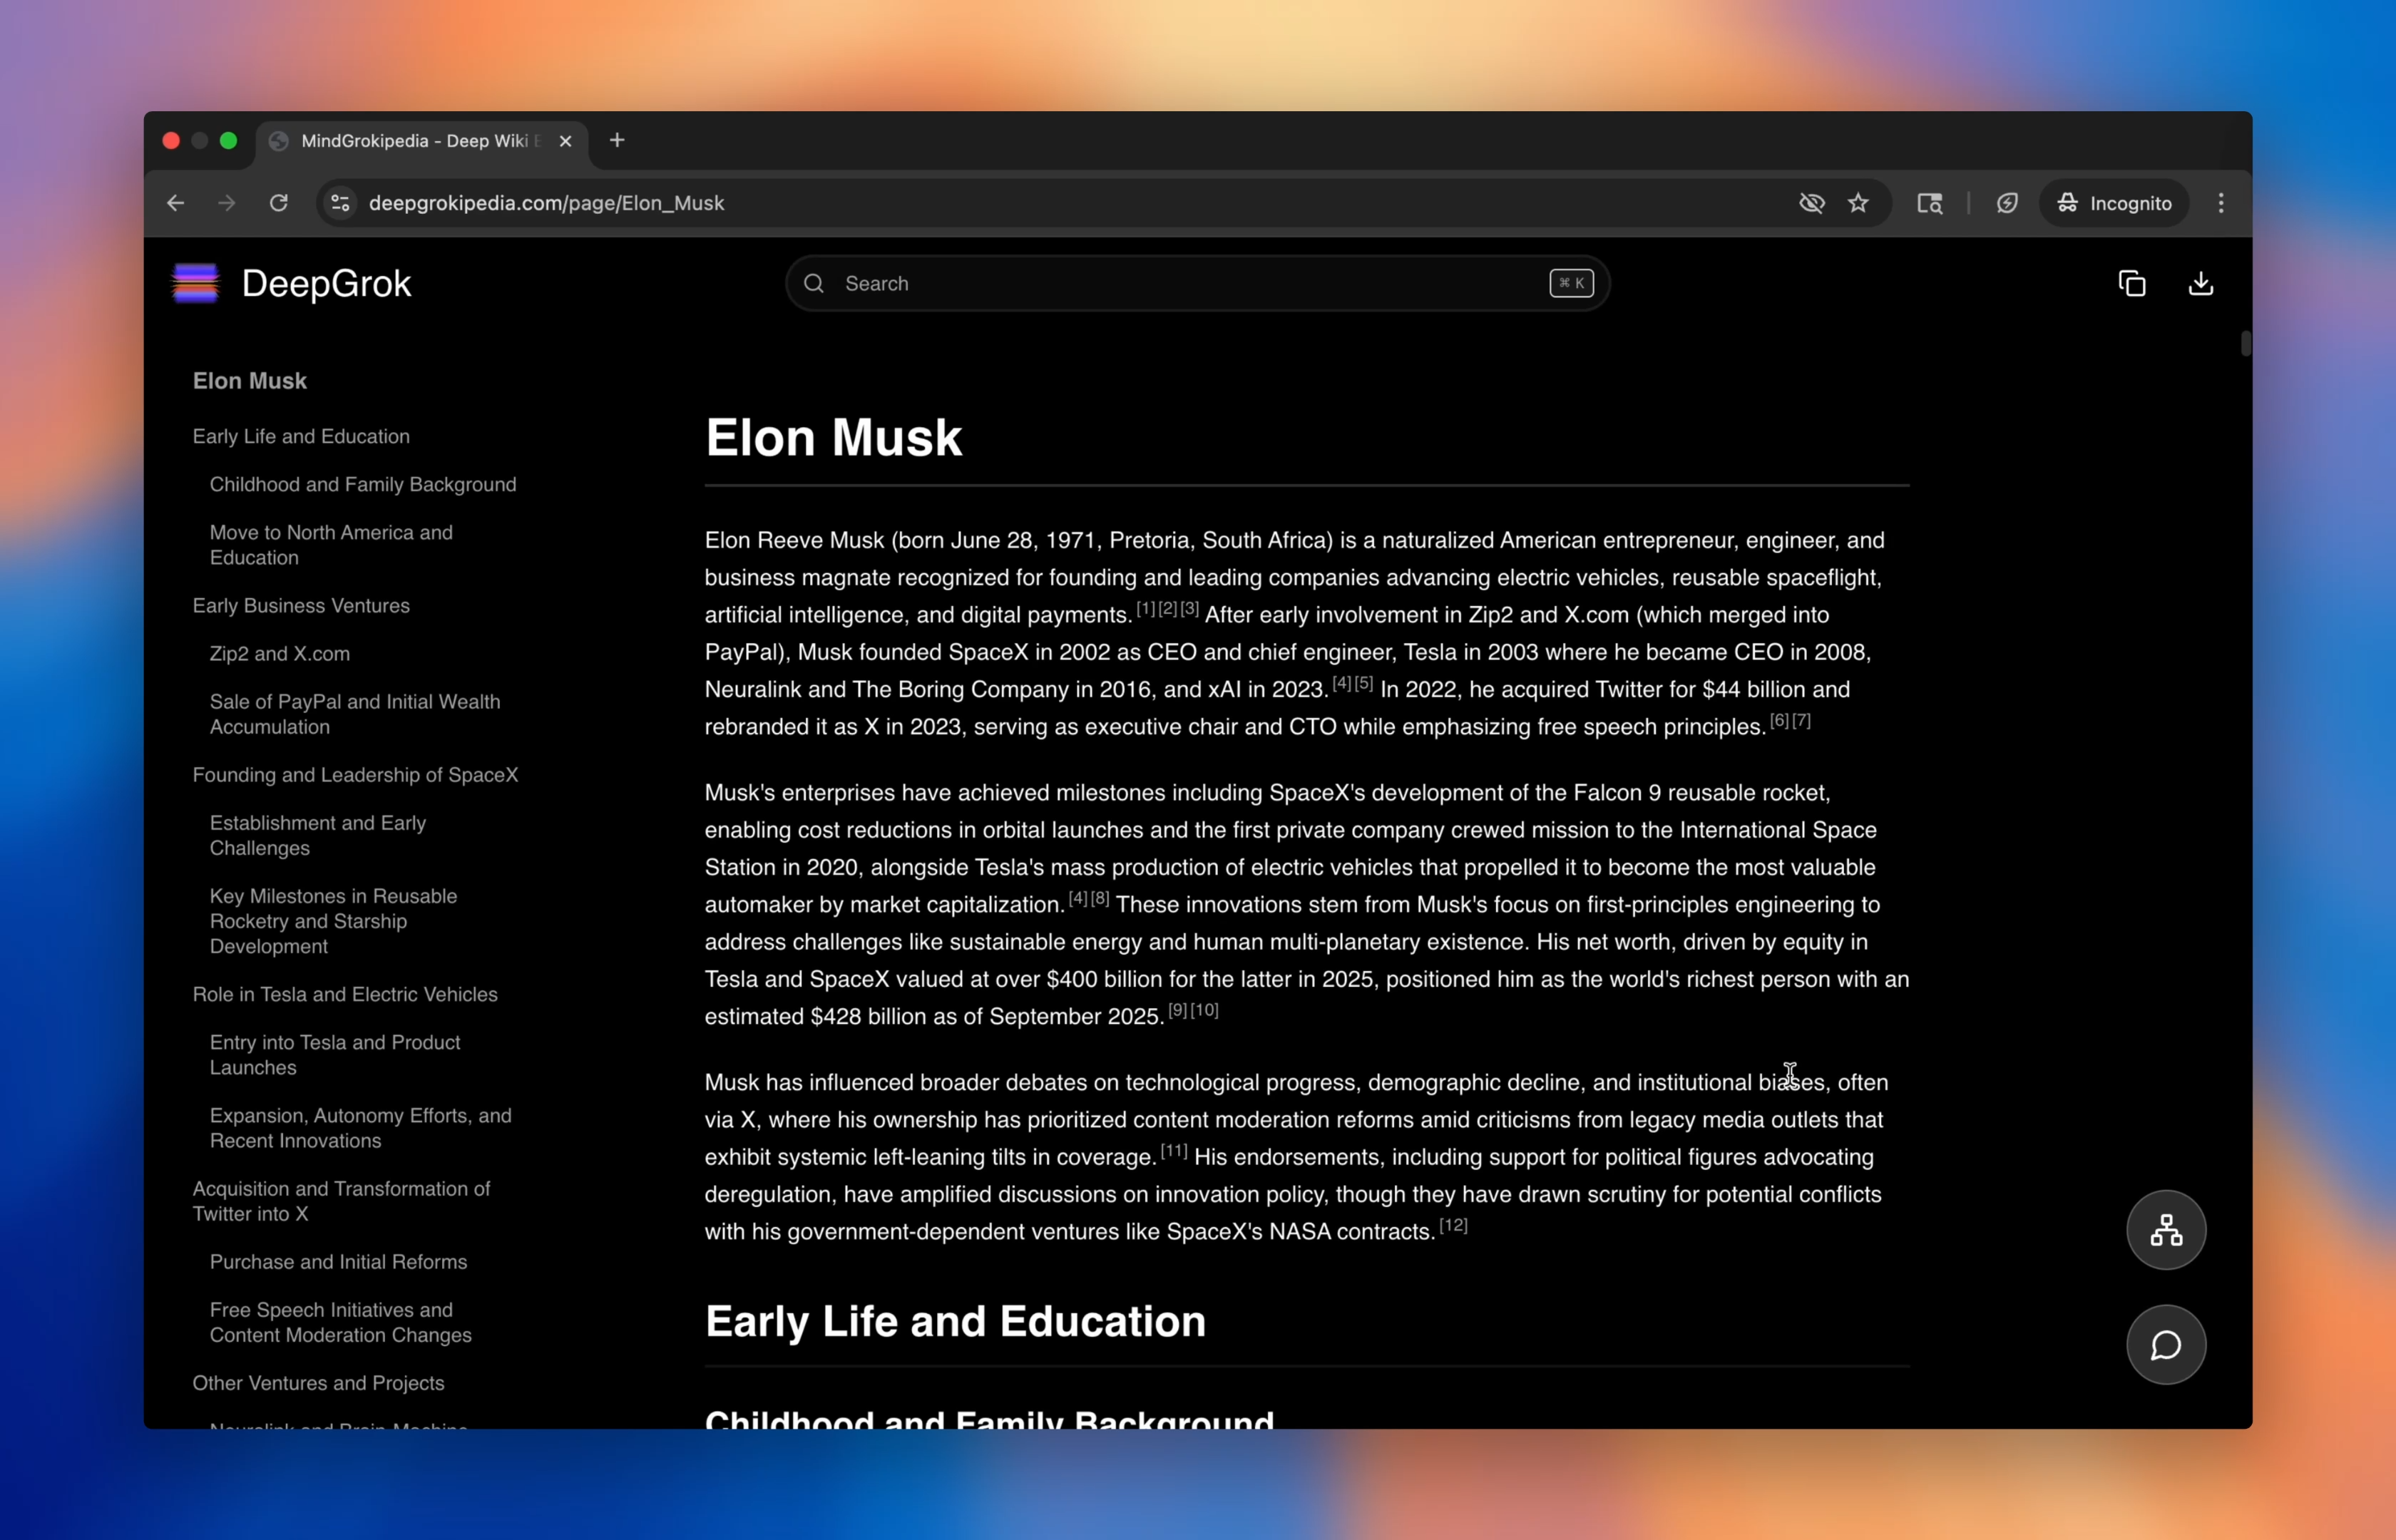Open citation reference [12]
This screenshot has height=1540, width=2396.
pos(1453,1225)
